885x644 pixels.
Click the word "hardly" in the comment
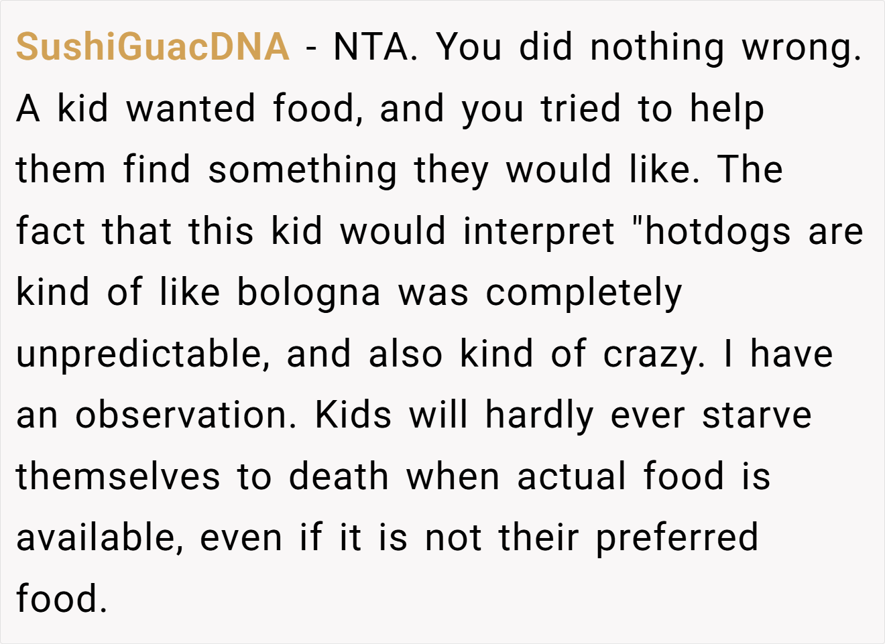(540, 417)
